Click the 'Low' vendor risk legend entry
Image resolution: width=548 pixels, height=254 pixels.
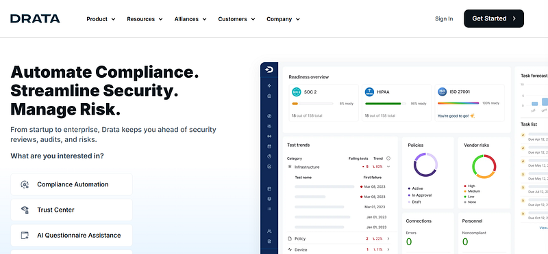(469, 197)
